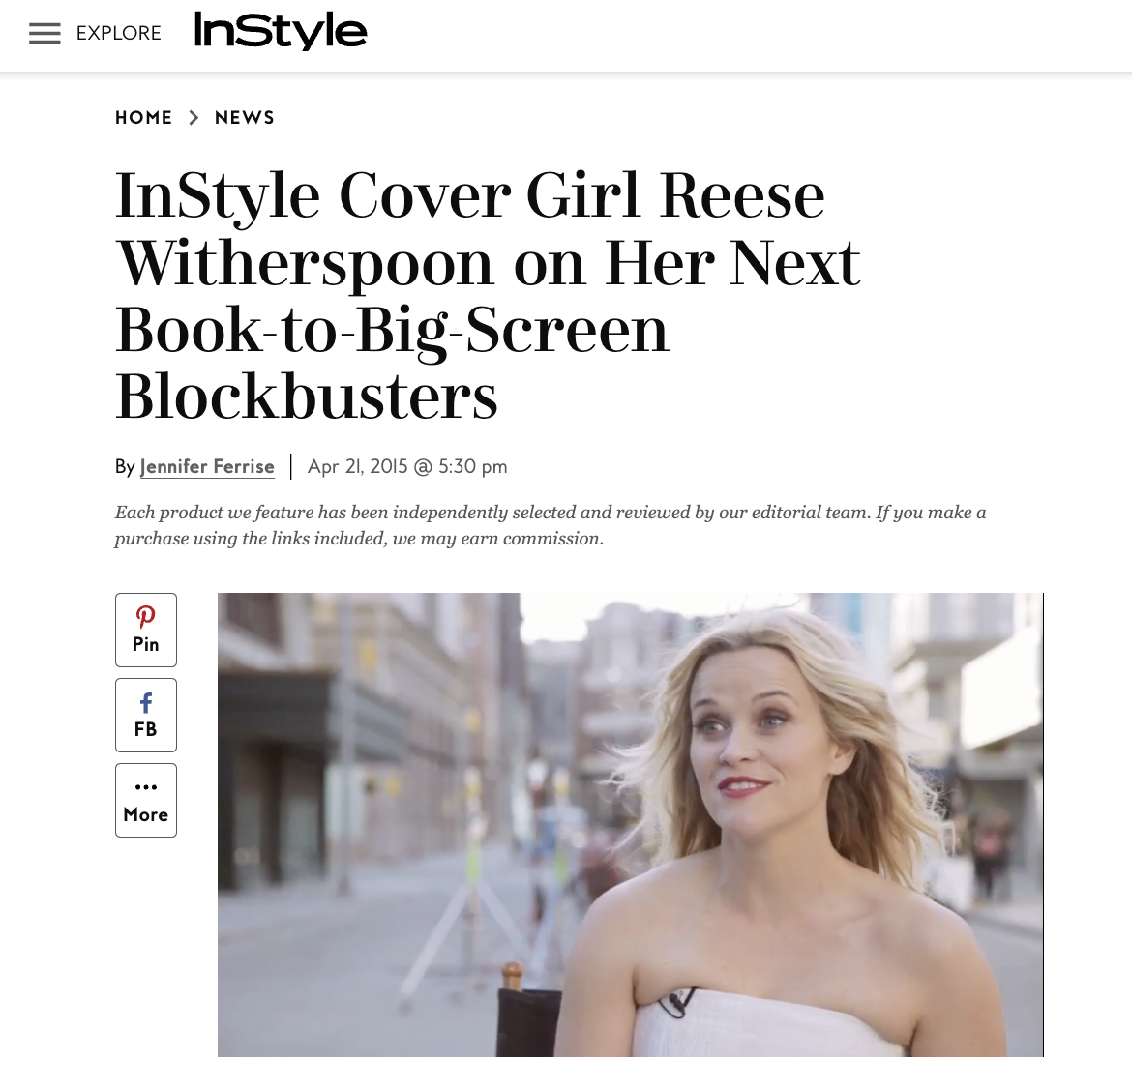Click the red Pinterest "P" icon
This screenshot has width=1132, height=1089.
point(145,615)
